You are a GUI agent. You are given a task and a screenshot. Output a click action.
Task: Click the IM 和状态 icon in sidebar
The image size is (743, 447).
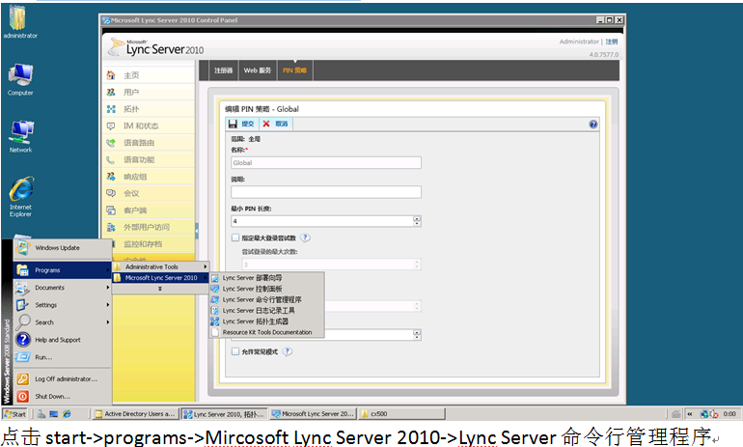(x=111, y=126)
